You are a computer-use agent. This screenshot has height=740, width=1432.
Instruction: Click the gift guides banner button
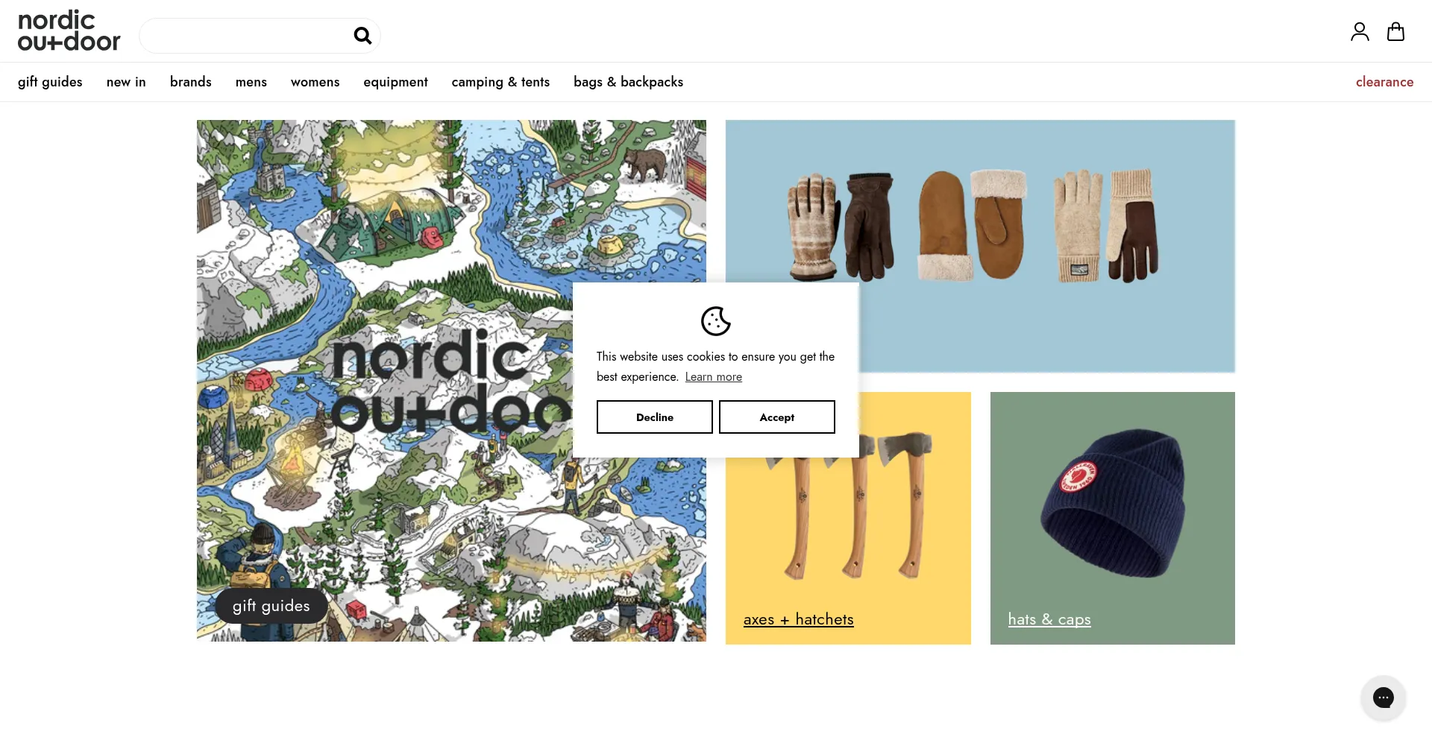pos(270,606)
